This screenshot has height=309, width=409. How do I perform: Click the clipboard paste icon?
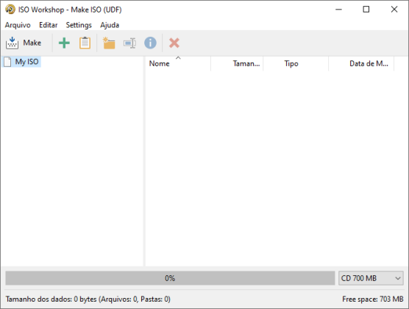tap(85, 43)
